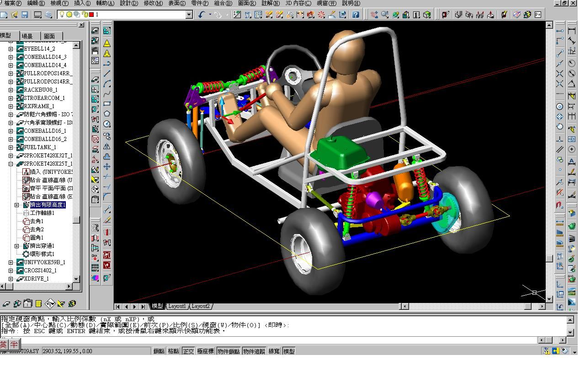Switch to the 場景 panel tab
The height and width of the screenshot is (365, 585).
click(x=27, y=36)
